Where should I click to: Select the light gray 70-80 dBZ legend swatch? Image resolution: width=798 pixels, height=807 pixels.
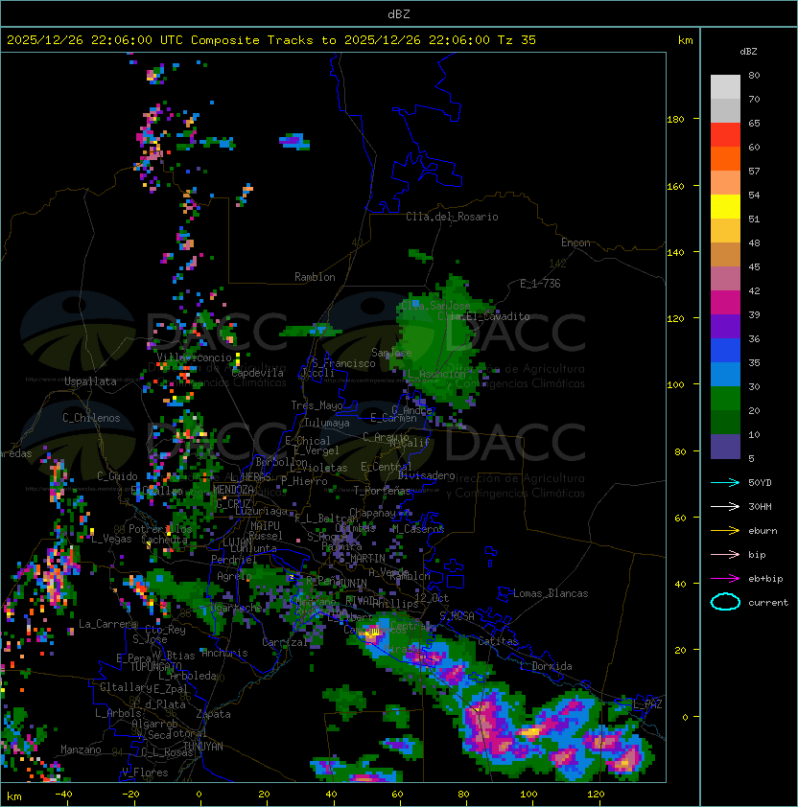pyautogui.click(x=725, y=86)
